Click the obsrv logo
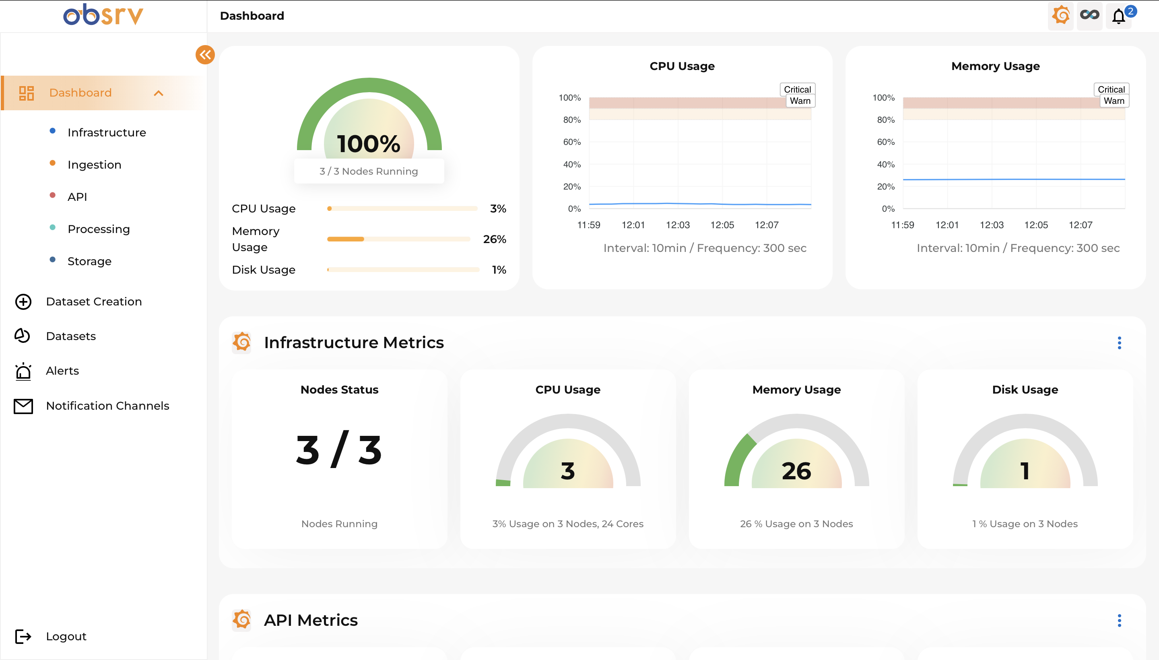 [x=103, y=15]
